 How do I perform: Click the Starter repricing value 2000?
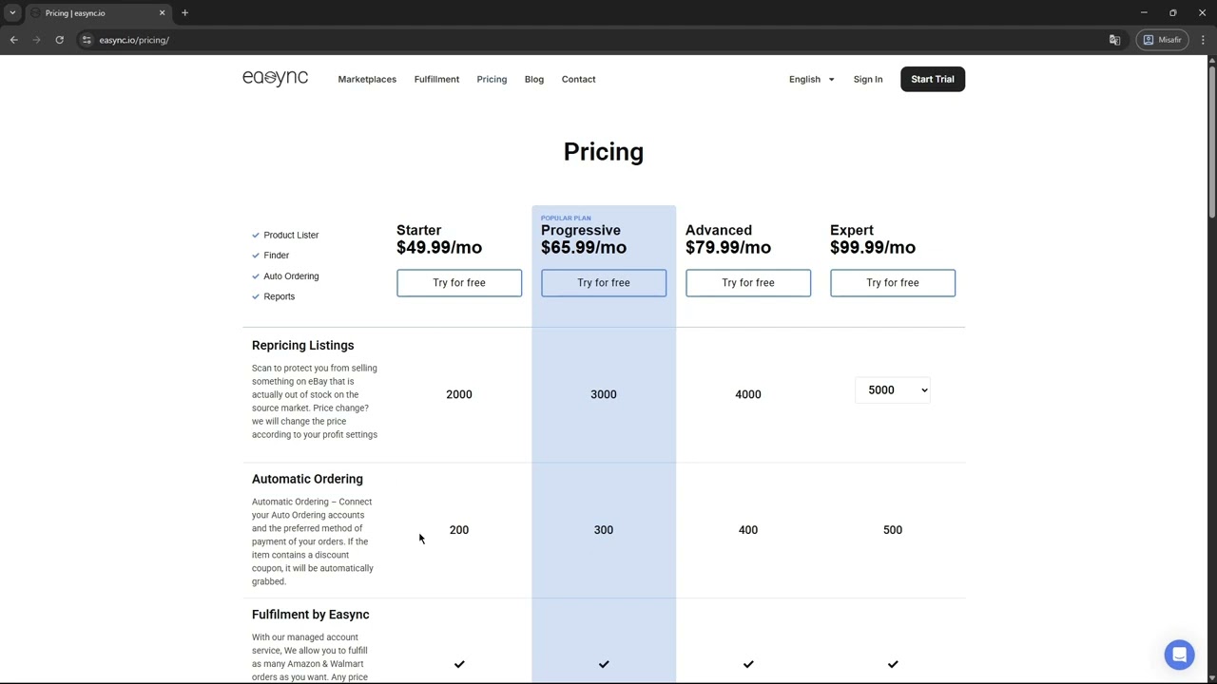pos(459,394)
